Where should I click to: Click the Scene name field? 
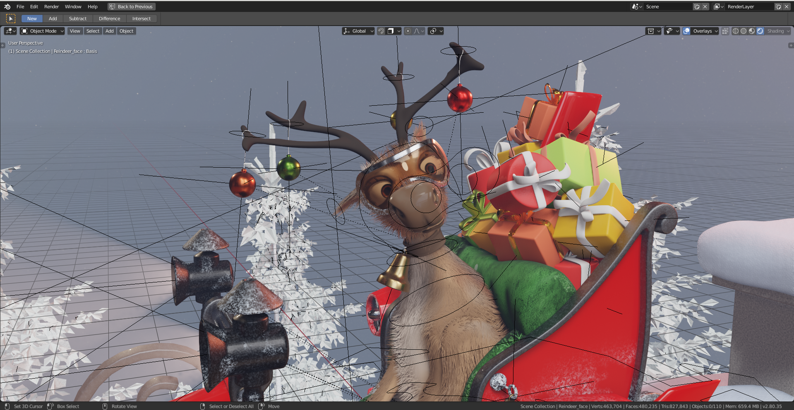(668, 7)
